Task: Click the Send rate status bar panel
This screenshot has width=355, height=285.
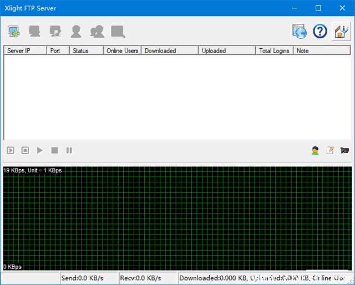Action: pyautogui.click(x=88, y=277)
